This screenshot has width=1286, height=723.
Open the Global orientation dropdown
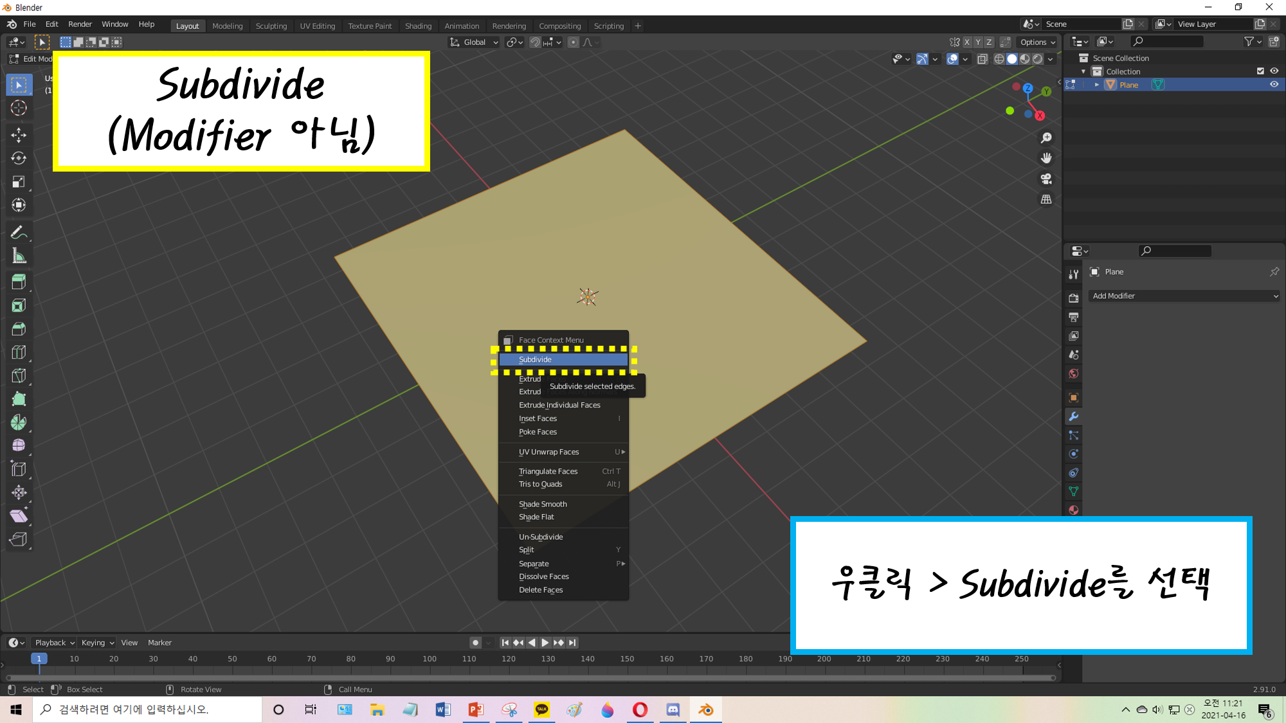(475, 42)
